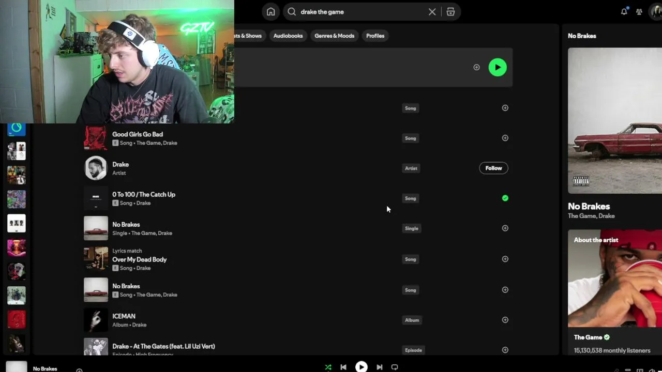The height and width of the screenshot is (372, 662).
Task: Click the 'Single' badge in No Brakes row
Action: (412, 228)
